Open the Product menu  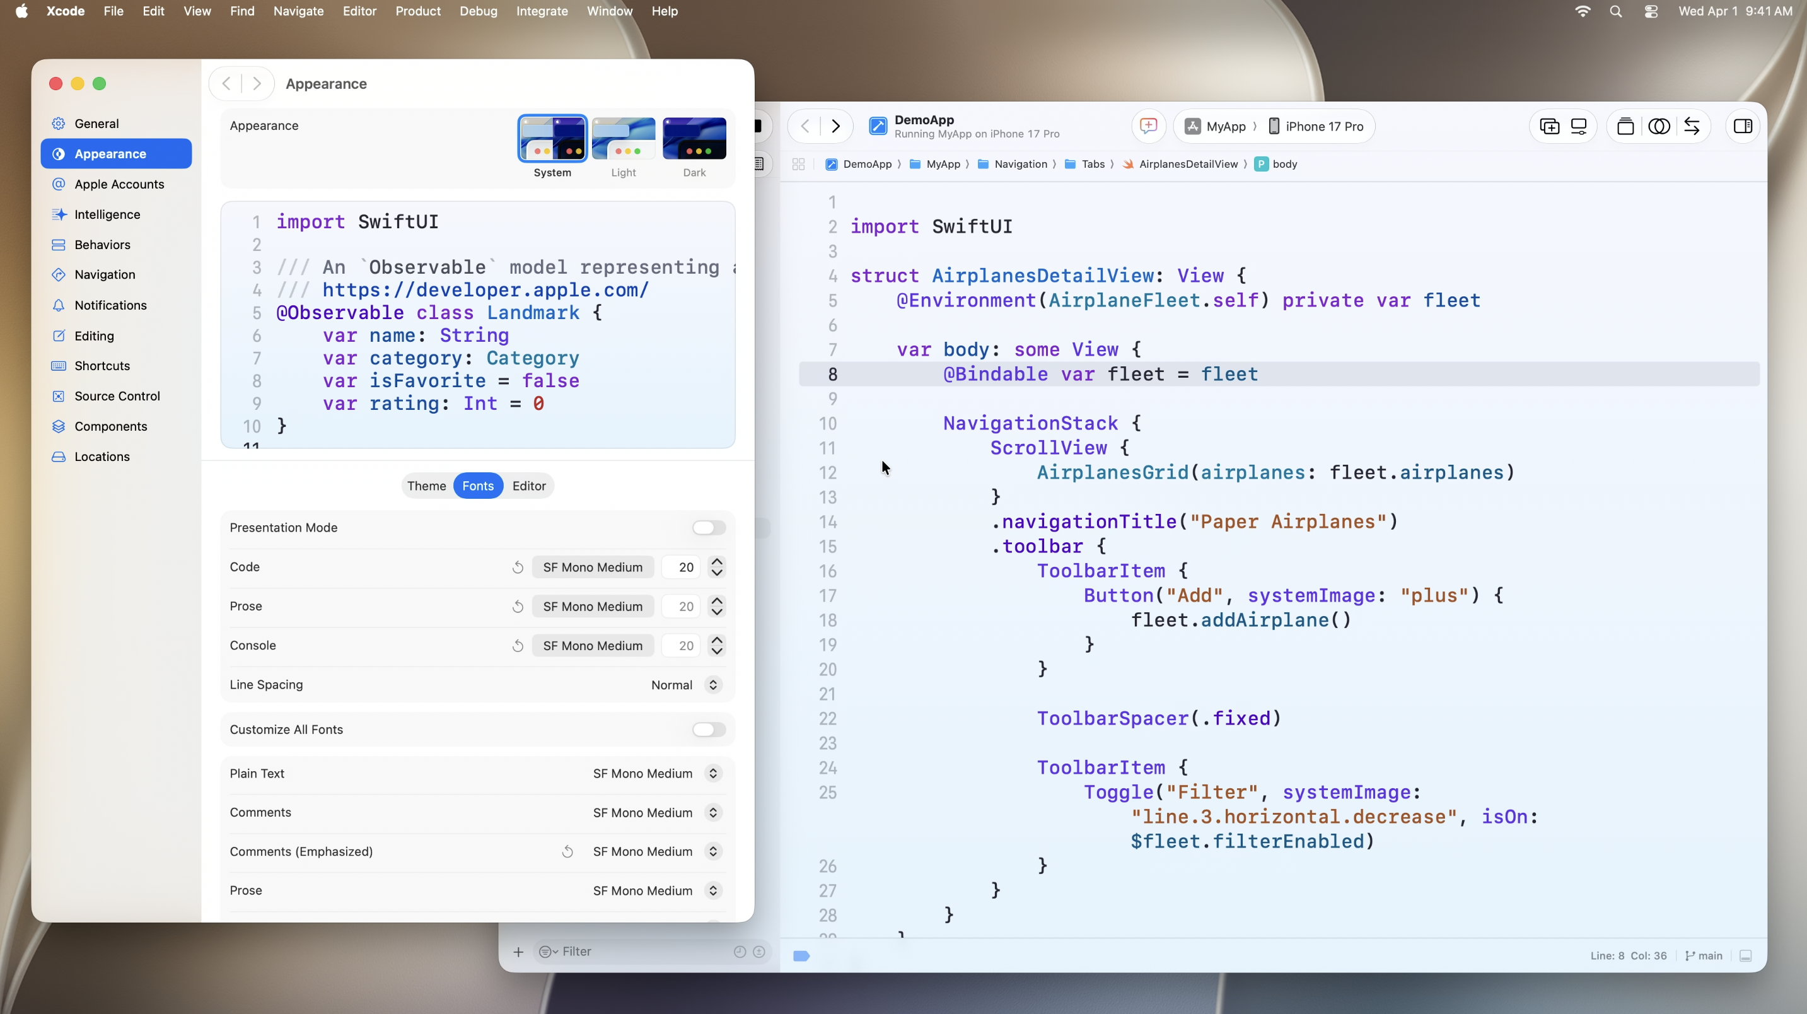coord(418,11)
